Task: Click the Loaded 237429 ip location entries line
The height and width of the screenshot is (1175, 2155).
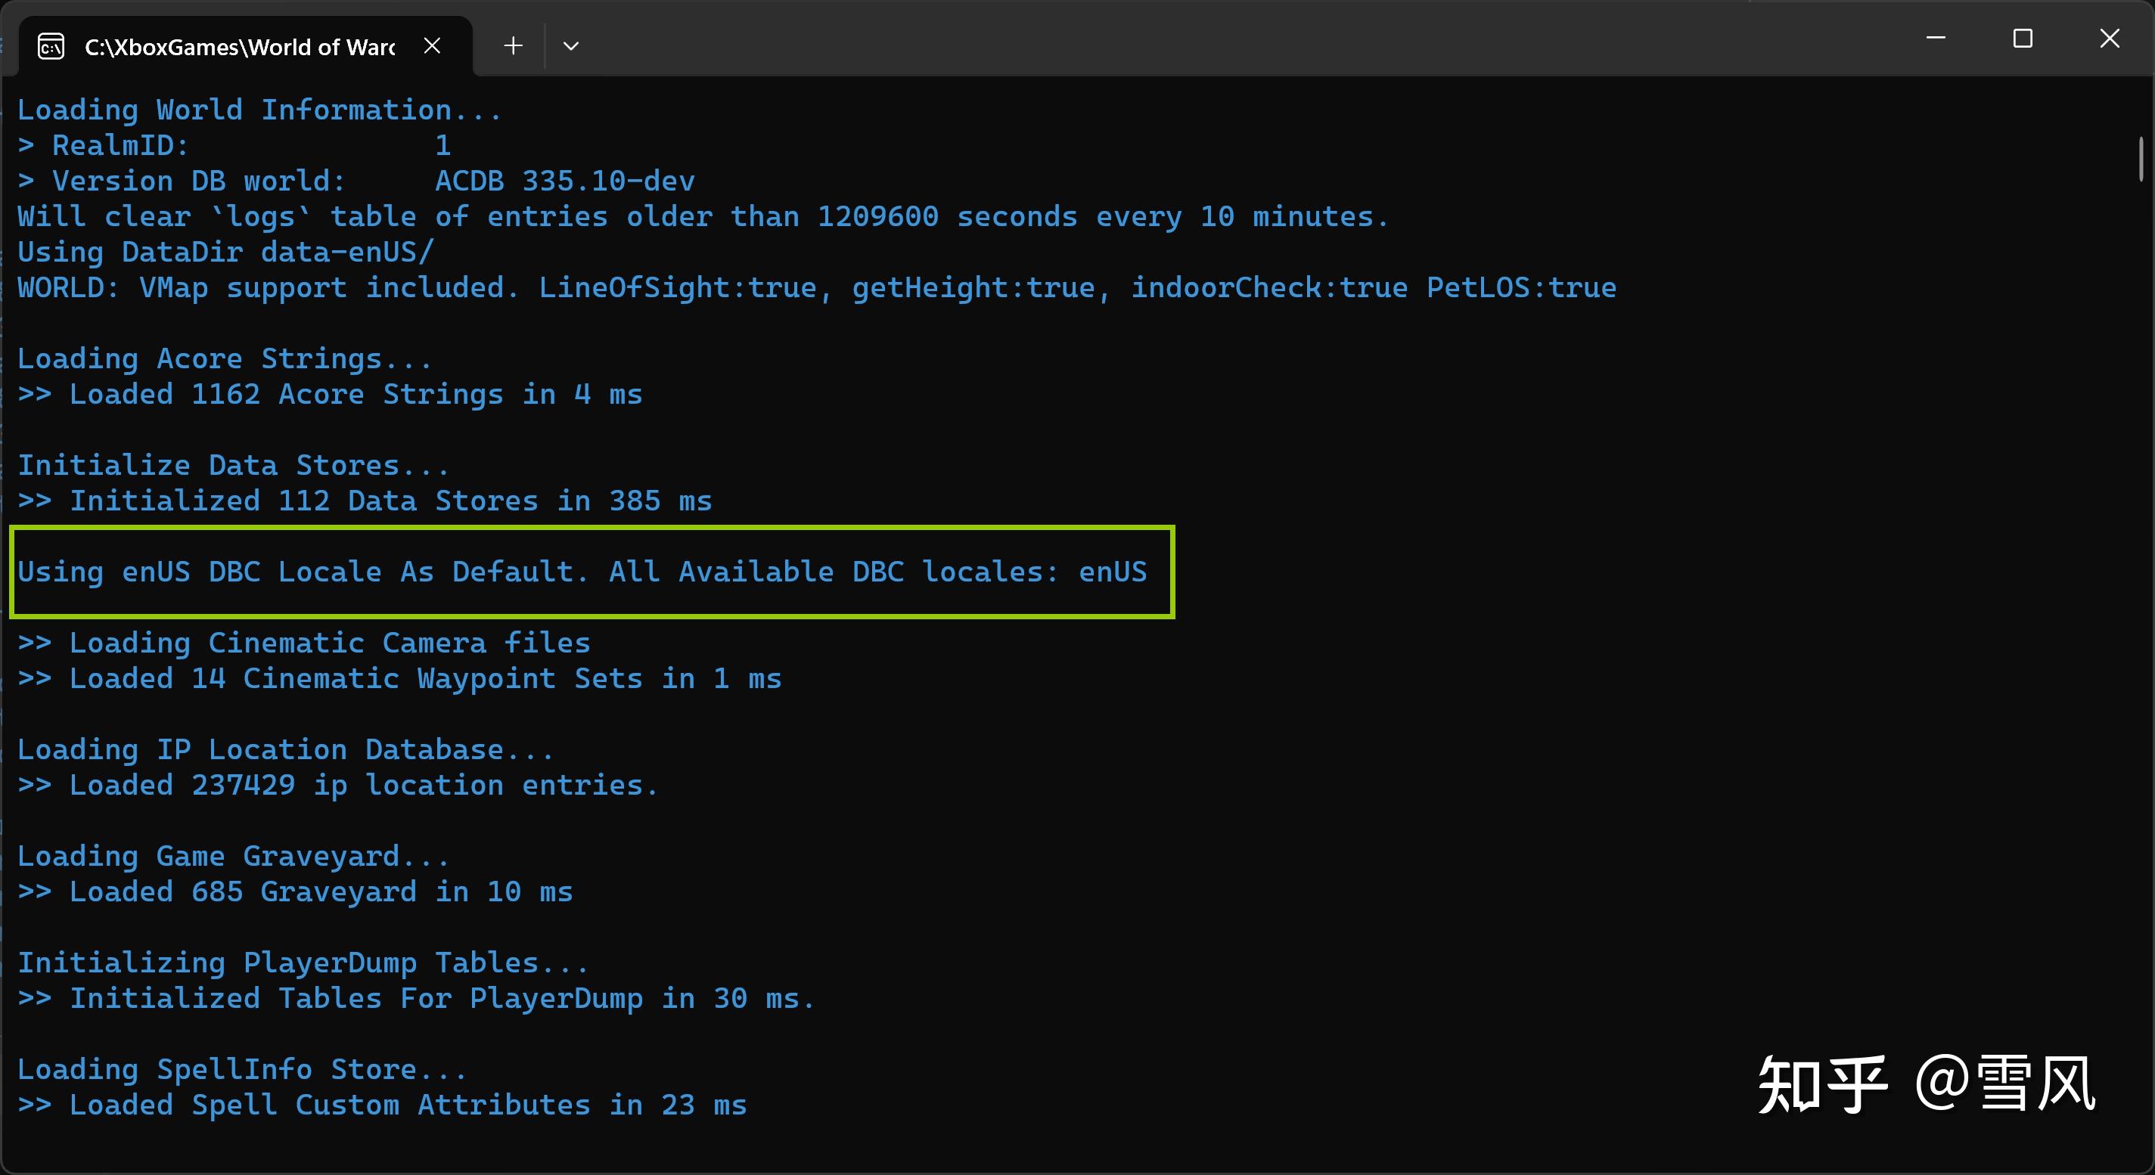Action: (x=338, y=786)
